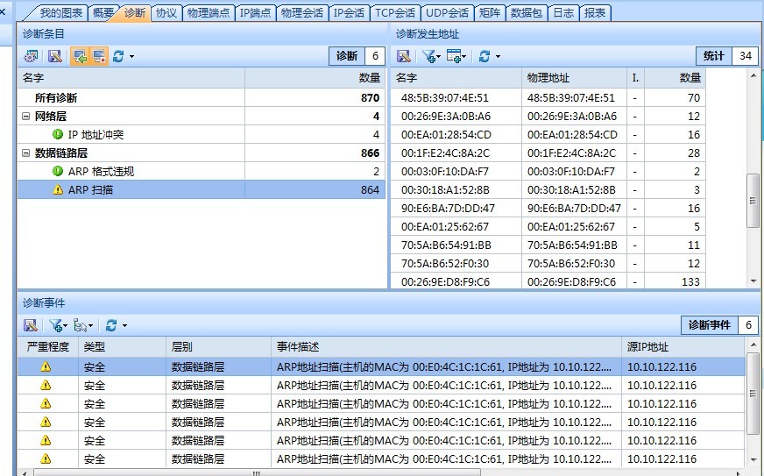Viewport: 764px width, 476px height.
Task: Open the 数据包 tab
Action: click(x=527, y=13)
